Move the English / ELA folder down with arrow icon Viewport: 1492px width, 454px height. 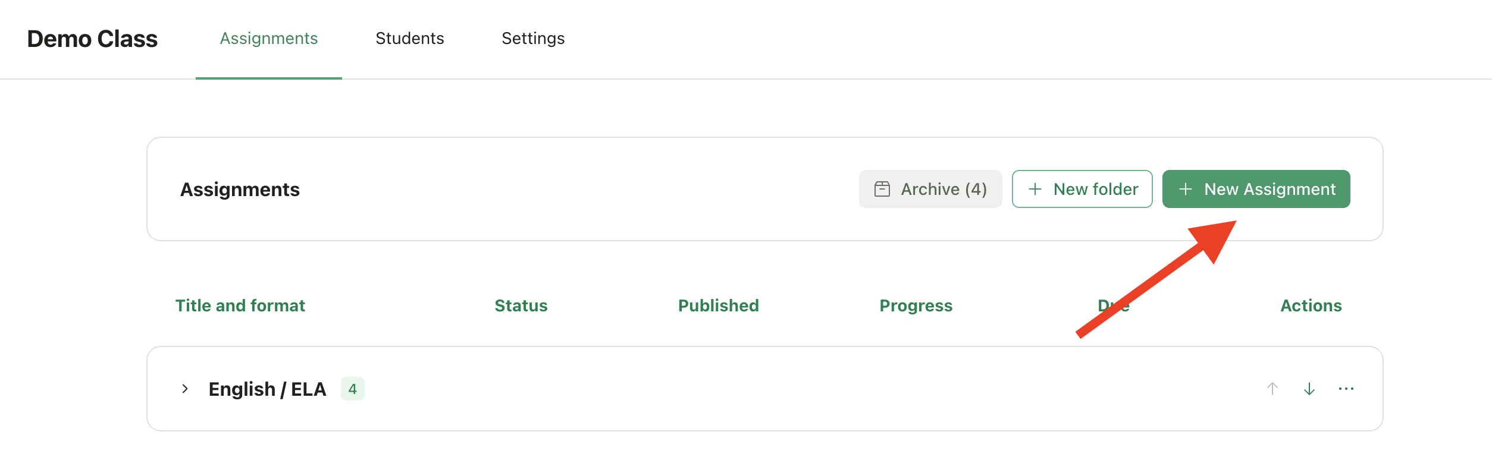coord(1309,389)
